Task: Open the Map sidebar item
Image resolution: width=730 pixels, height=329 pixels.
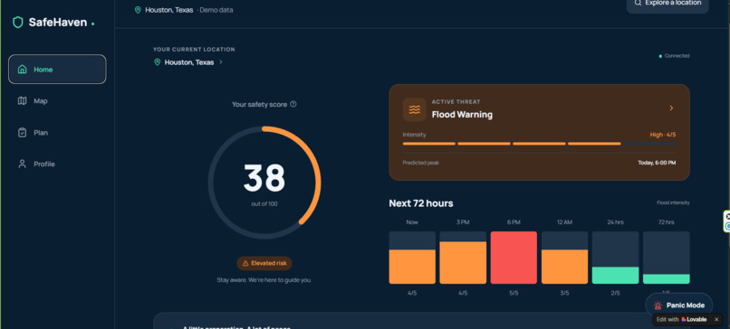Action: (x=57, y=101)
